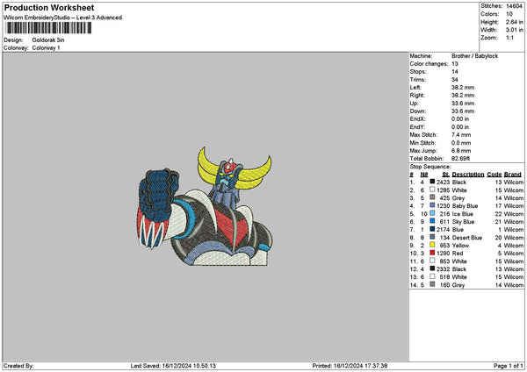
Task: Click the Created By label
Action: [x=18, y=366]
